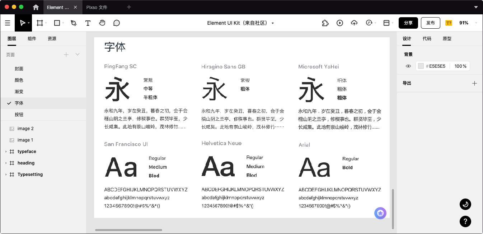Switch to the 组件 tab
Screen dimensions: 483x234
[32, 39]
